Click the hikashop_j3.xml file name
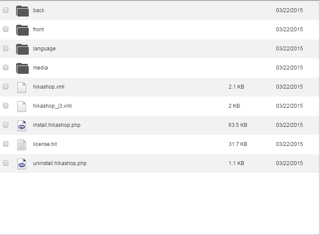Viewport: 320px width, 235px height. tap(52, 106)
